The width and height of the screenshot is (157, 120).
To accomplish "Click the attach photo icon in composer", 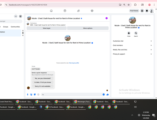I will tap(31, 95).
